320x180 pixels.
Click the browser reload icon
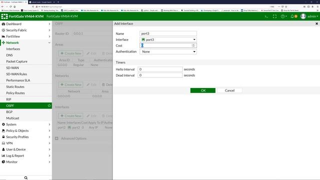click(10, 6)
